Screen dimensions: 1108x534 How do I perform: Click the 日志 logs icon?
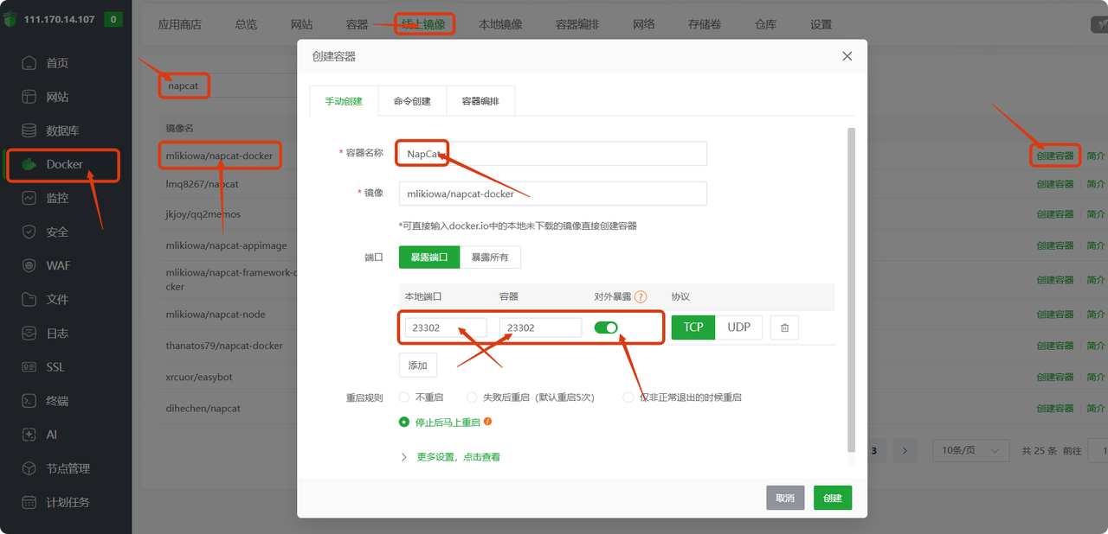(x=29, y=333)
